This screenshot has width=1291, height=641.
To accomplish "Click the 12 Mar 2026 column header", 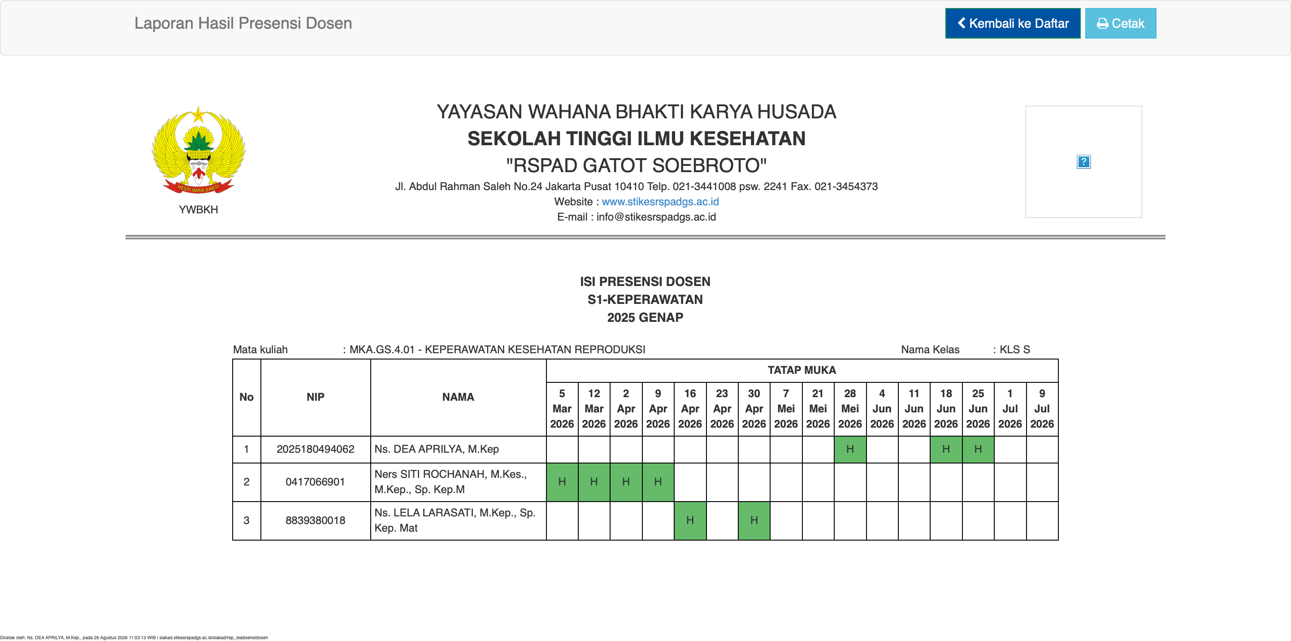I will (594, 409).
